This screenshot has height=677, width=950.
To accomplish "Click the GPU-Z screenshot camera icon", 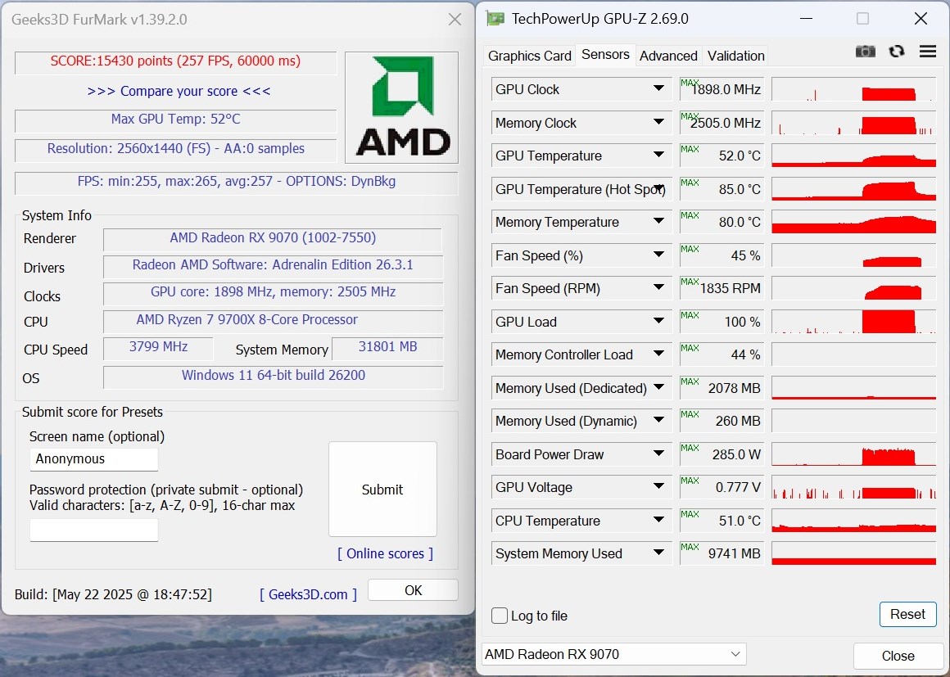I will [x=865, y=52].
